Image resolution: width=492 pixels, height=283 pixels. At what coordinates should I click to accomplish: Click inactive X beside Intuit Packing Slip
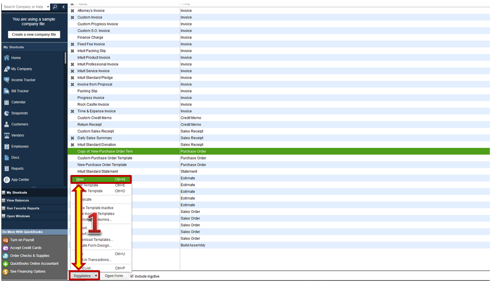coord(73,51)
